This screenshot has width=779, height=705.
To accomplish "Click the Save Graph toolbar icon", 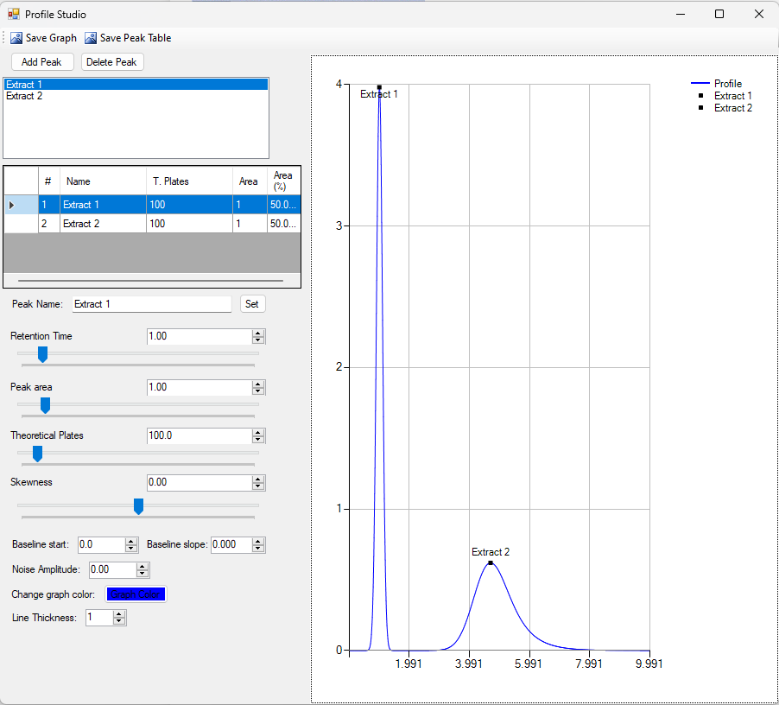I will coord(16,38).
